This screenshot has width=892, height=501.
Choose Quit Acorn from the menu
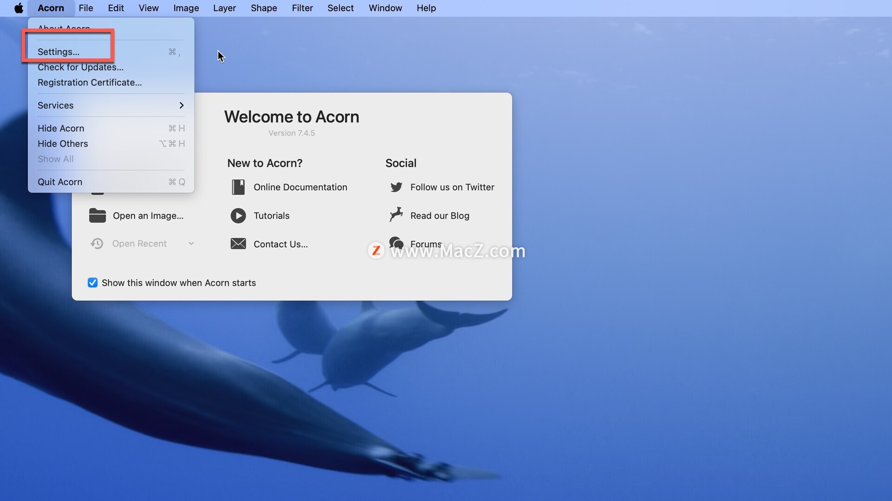(x=111, y=182)
